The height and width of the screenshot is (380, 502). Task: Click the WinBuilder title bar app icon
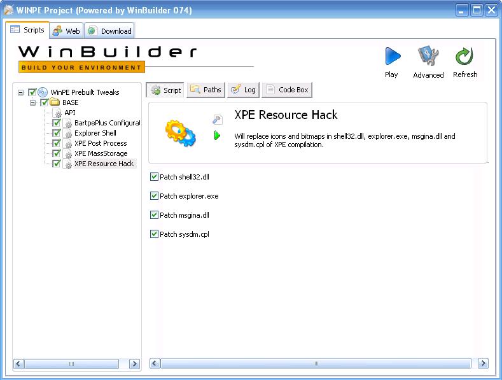[x=9, y=10]
